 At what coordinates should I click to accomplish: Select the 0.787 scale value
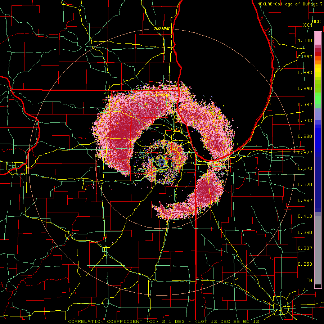tap(305, 104)
